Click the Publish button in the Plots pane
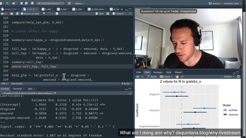 [226, 77]
